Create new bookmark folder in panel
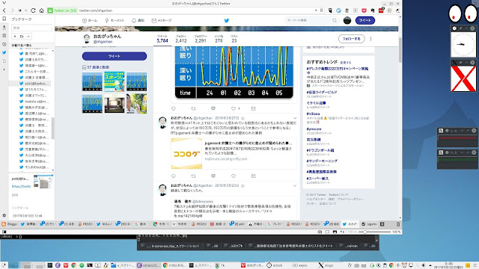The image size is (479, 269). [x=22, y=37]
